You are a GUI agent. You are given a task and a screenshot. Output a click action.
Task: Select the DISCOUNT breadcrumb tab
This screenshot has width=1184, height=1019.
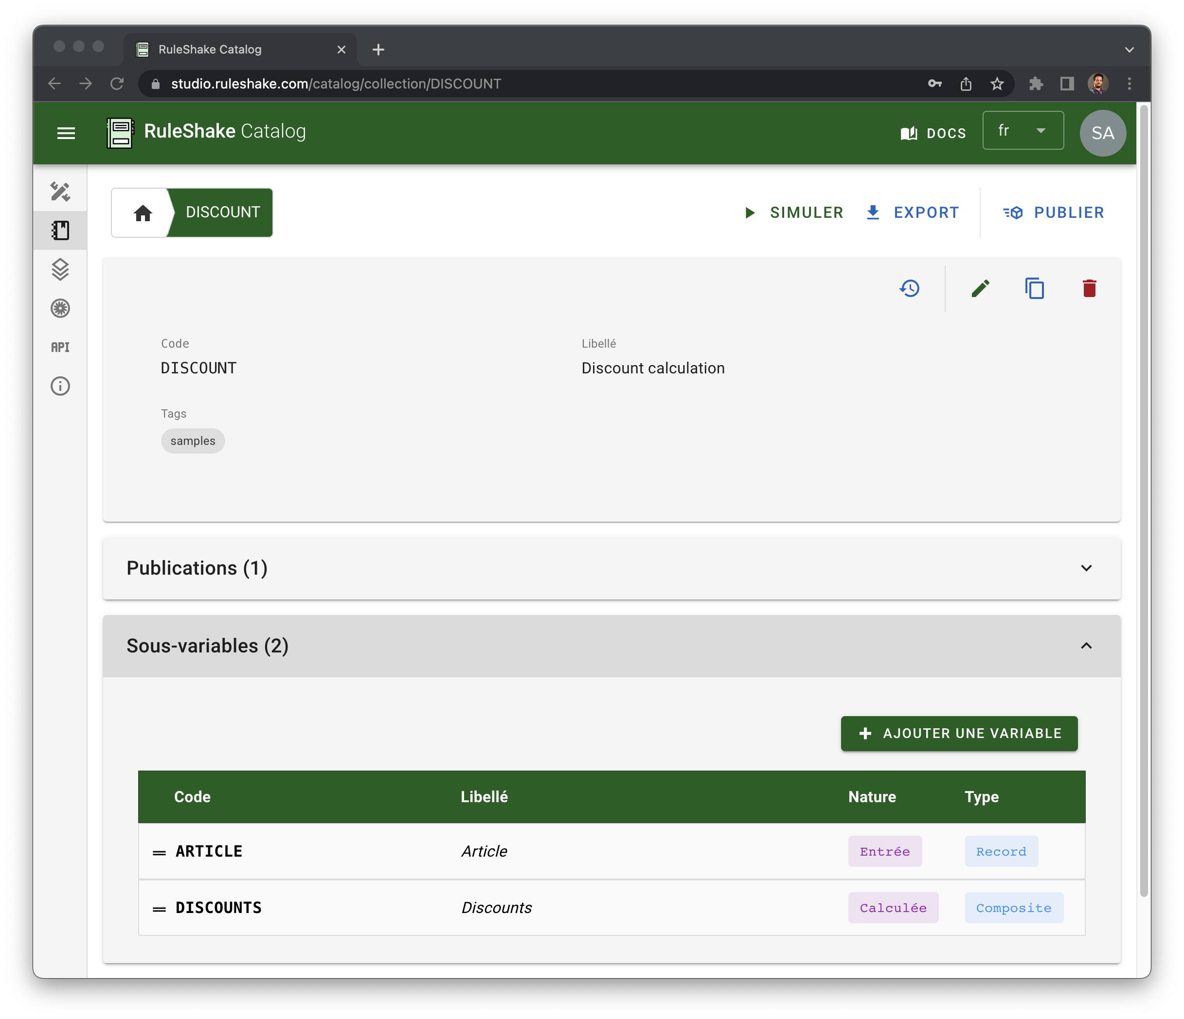222,212
